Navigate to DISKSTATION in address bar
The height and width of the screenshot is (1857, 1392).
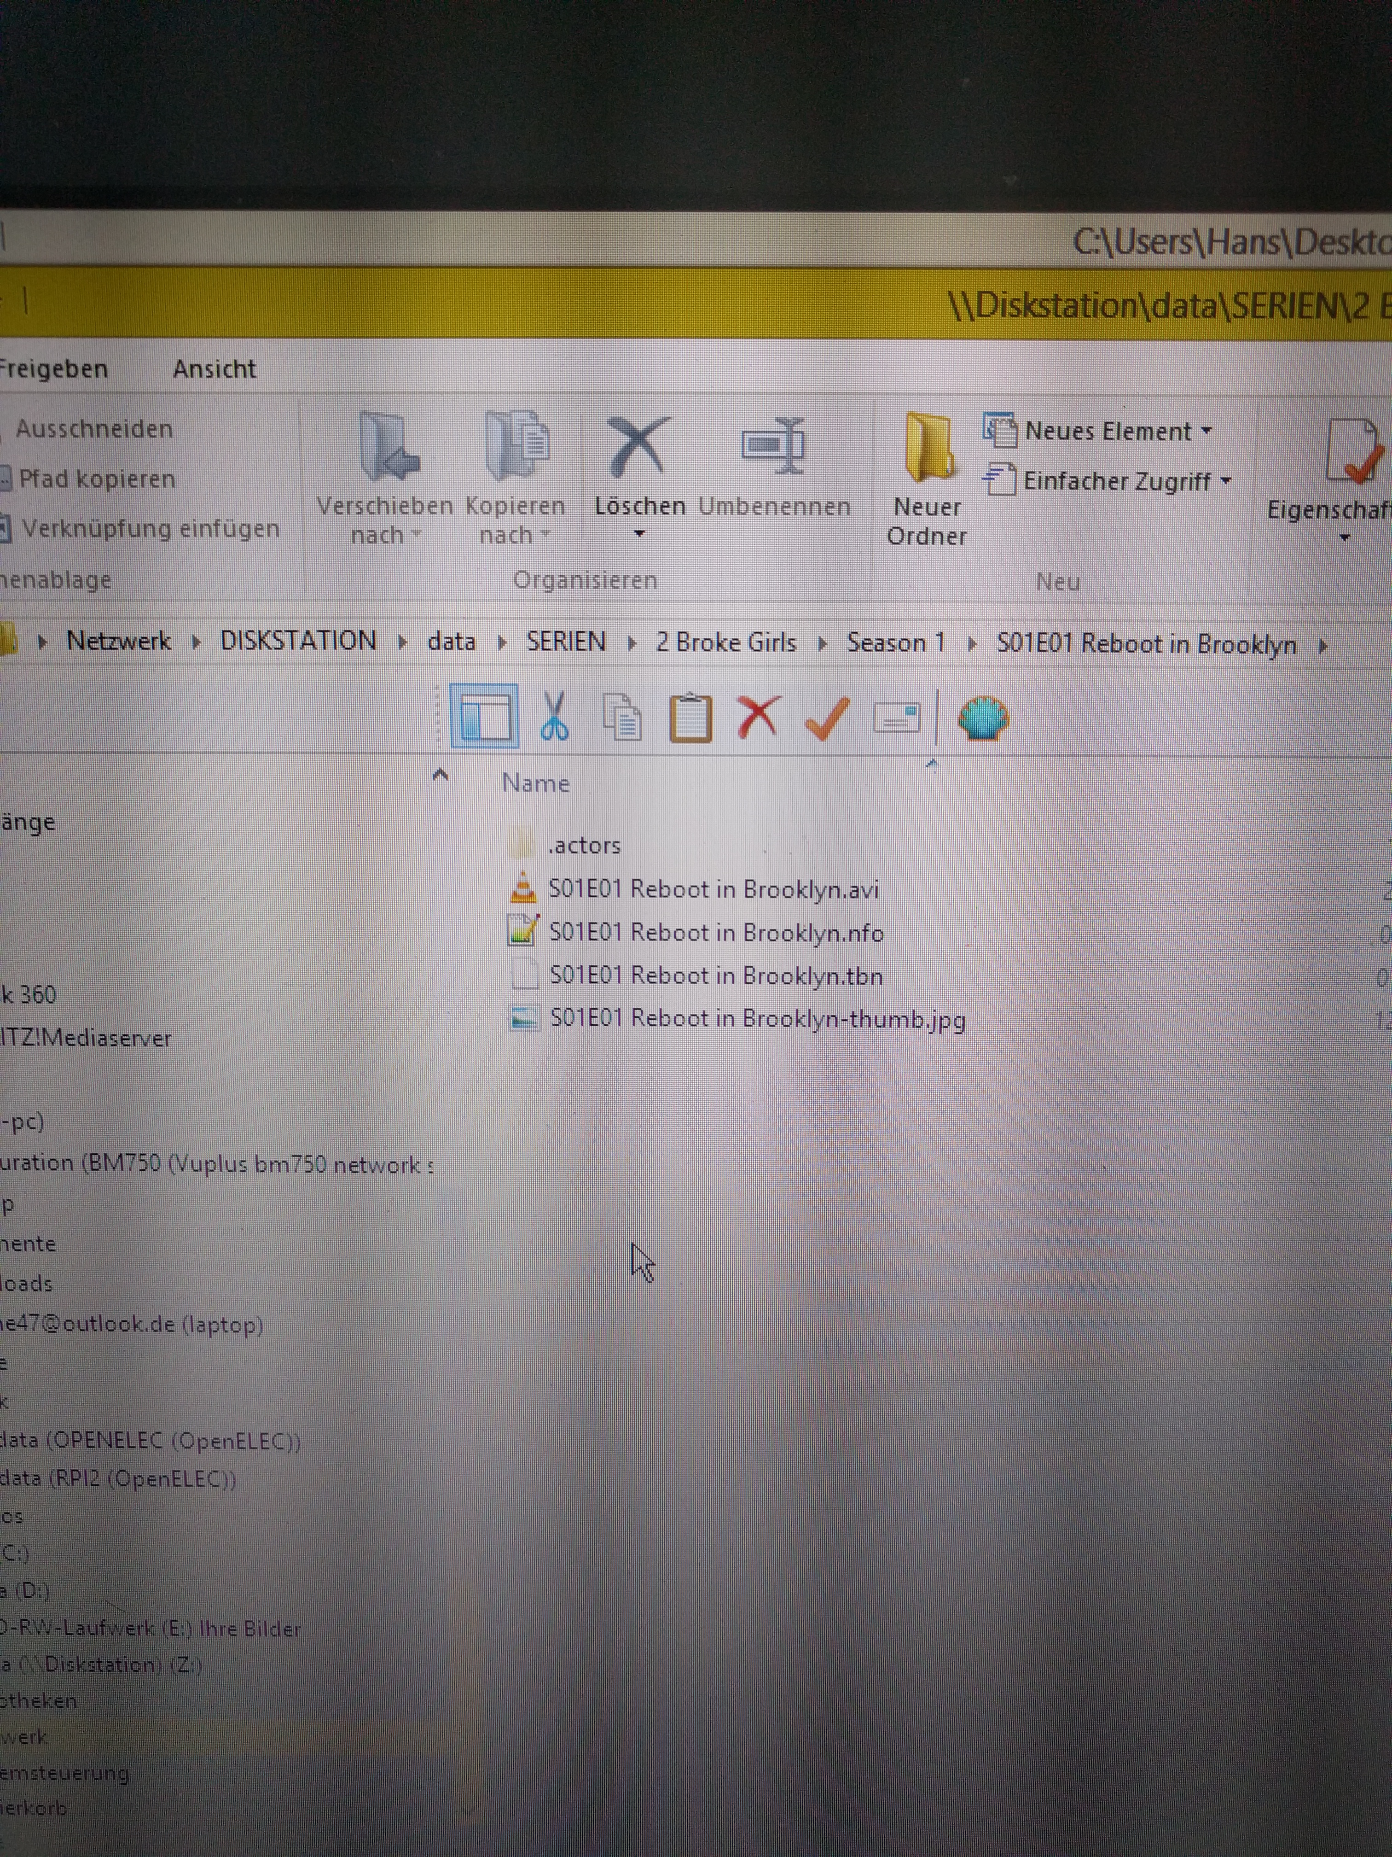[298, 641]
